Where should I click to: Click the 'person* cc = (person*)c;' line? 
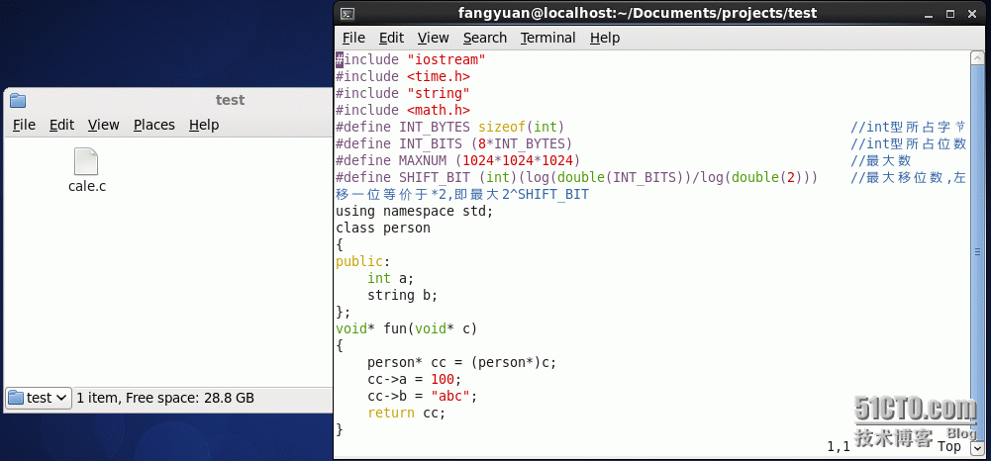[x=462, y=362]
